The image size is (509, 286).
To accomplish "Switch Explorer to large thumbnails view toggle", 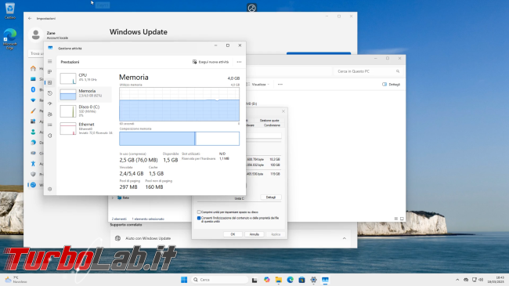I will [x=402, y=219].
